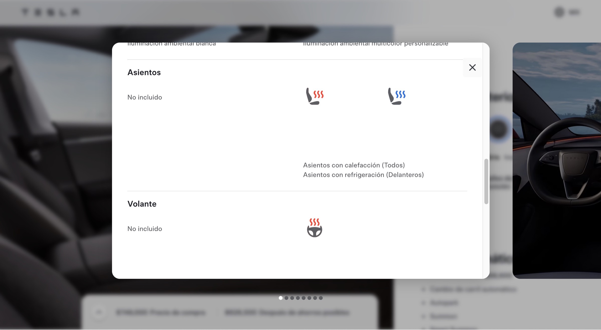Click the heated steering wheel icon
The width and height of the screenshot is (601, 330).
[x=315, y=227]
